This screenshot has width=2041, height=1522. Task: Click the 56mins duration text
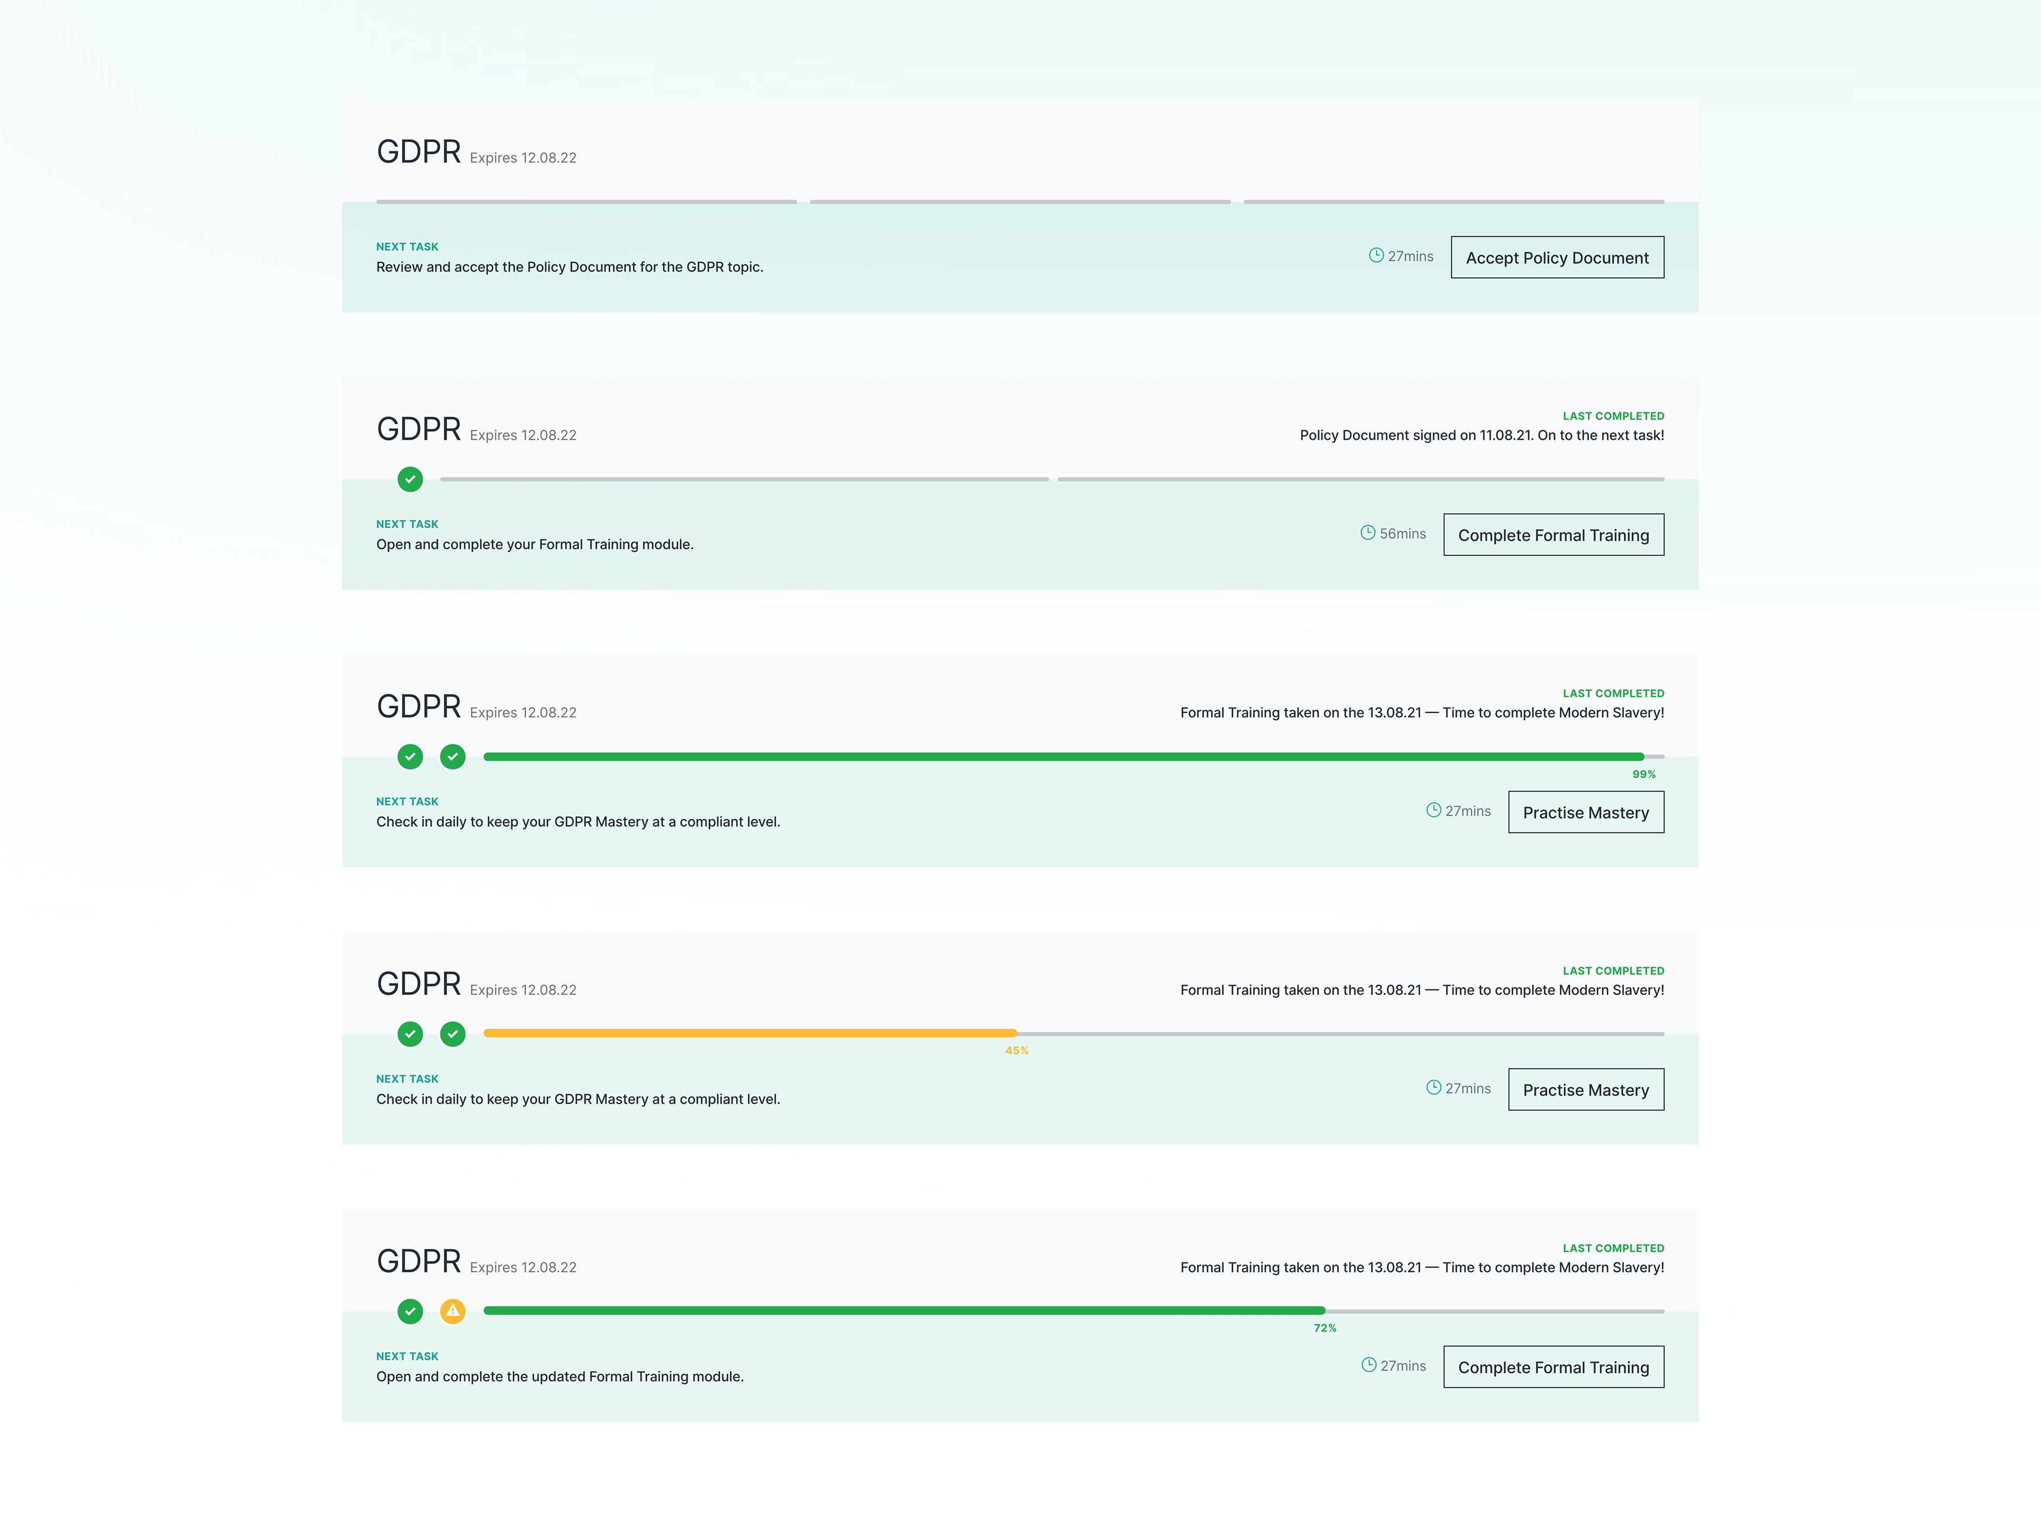pyautogui.click(x=1403, y=534)
